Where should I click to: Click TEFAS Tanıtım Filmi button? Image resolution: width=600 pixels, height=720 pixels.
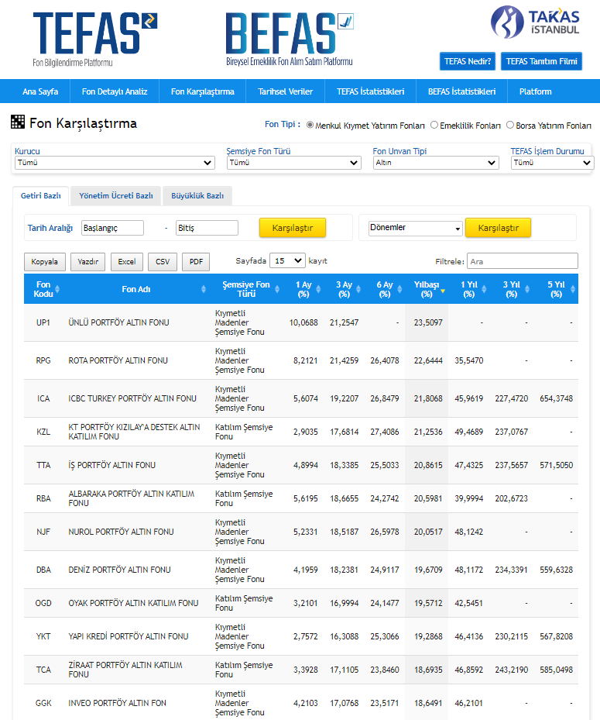pyautogui.click(x=541, y=61)
